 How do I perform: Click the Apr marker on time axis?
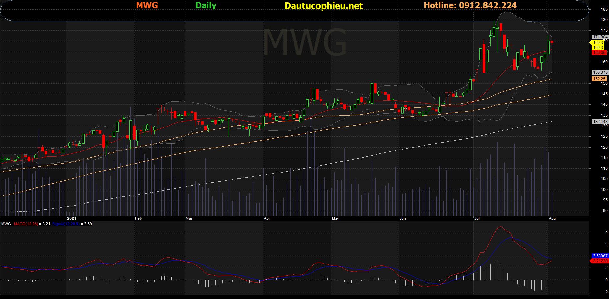(x=267, y=218)
